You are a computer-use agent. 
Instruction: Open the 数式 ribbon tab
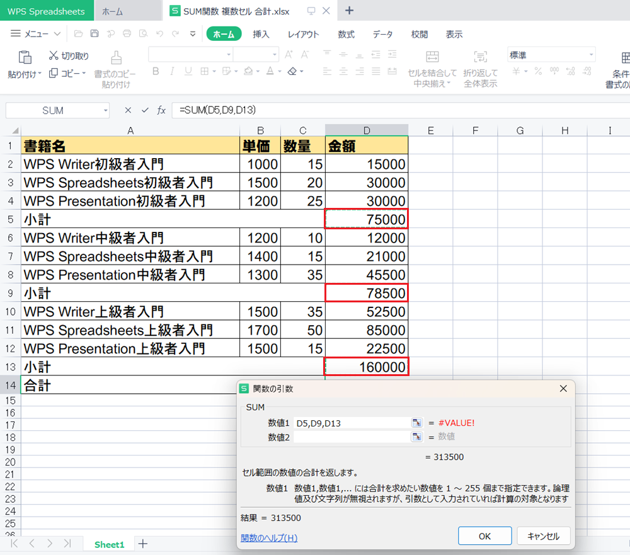(x=346, y=34)
